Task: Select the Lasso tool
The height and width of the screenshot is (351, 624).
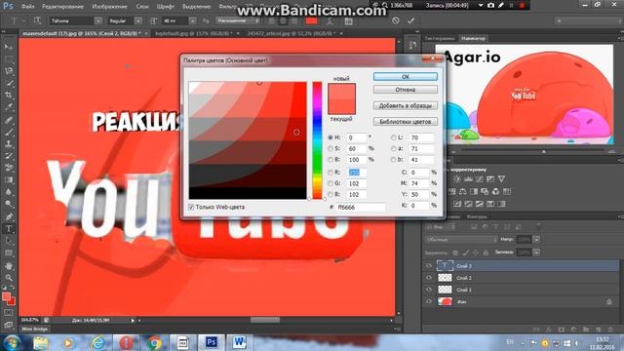Action: (9, 71)
